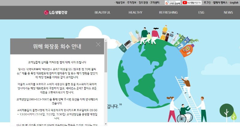Open the ESG menu
Viewport: 240px width, 128px height.
(x=201, y=13)
